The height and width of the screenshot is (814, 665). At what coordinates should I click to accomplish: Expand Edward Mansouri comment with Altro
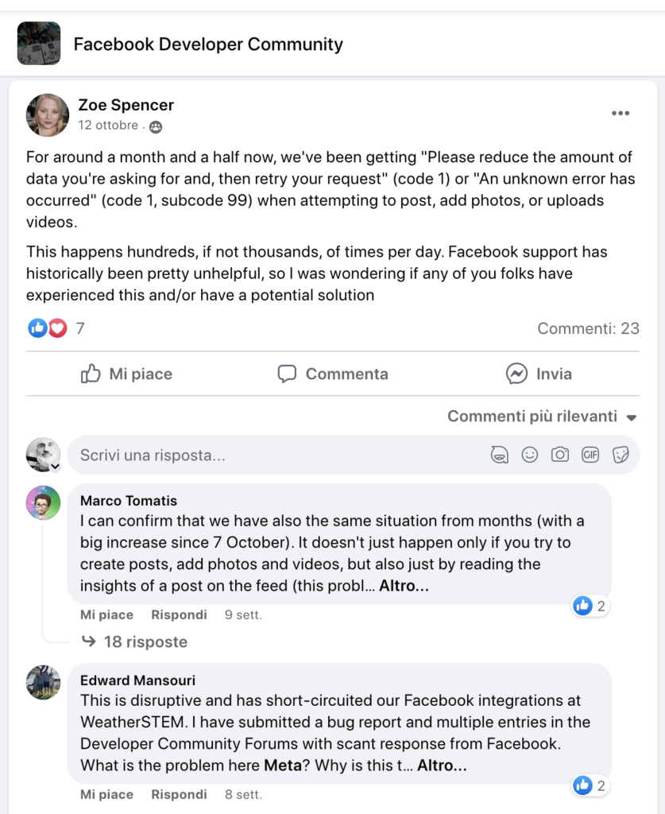442,766
